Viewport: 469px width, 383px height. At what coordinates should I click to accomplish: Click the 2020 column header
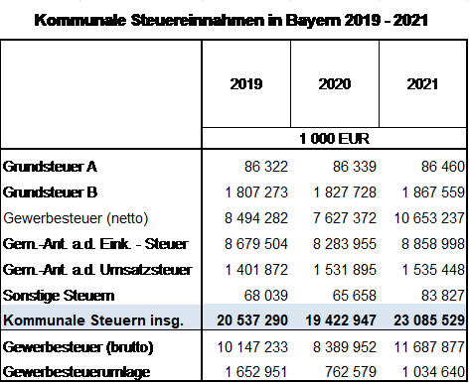(335, 84)
